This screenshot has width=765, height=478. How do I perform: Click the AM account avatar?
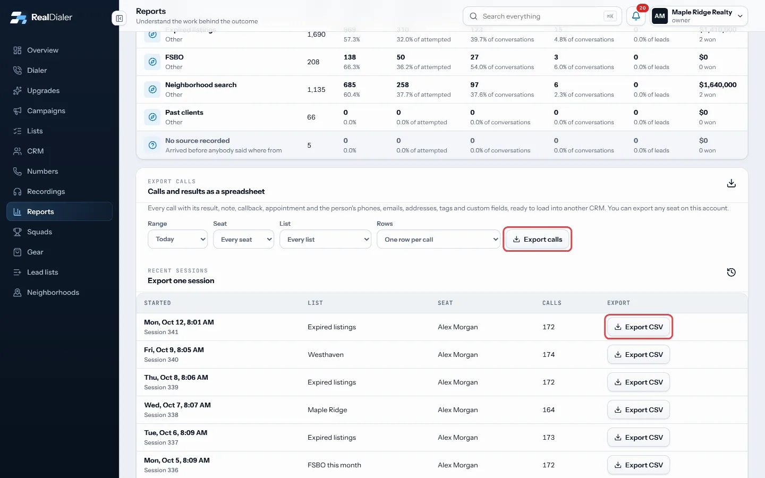click(x=660, y=16)
